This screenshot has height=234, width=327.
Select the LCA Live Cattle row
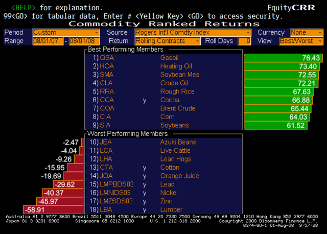click(163, 151)
